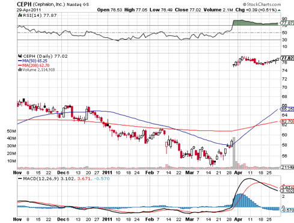Click the Apr label on price panel axis
Viewport: 294px width, 223px height.
point(238,173)
